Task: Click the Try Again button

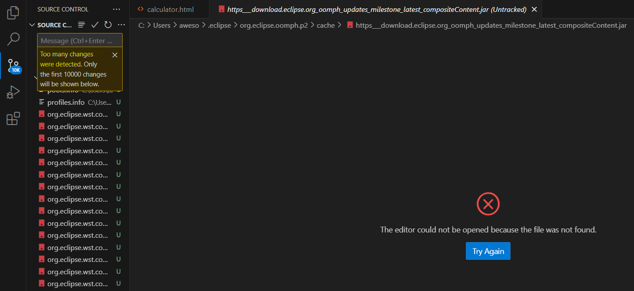Action: pos(488,251)
